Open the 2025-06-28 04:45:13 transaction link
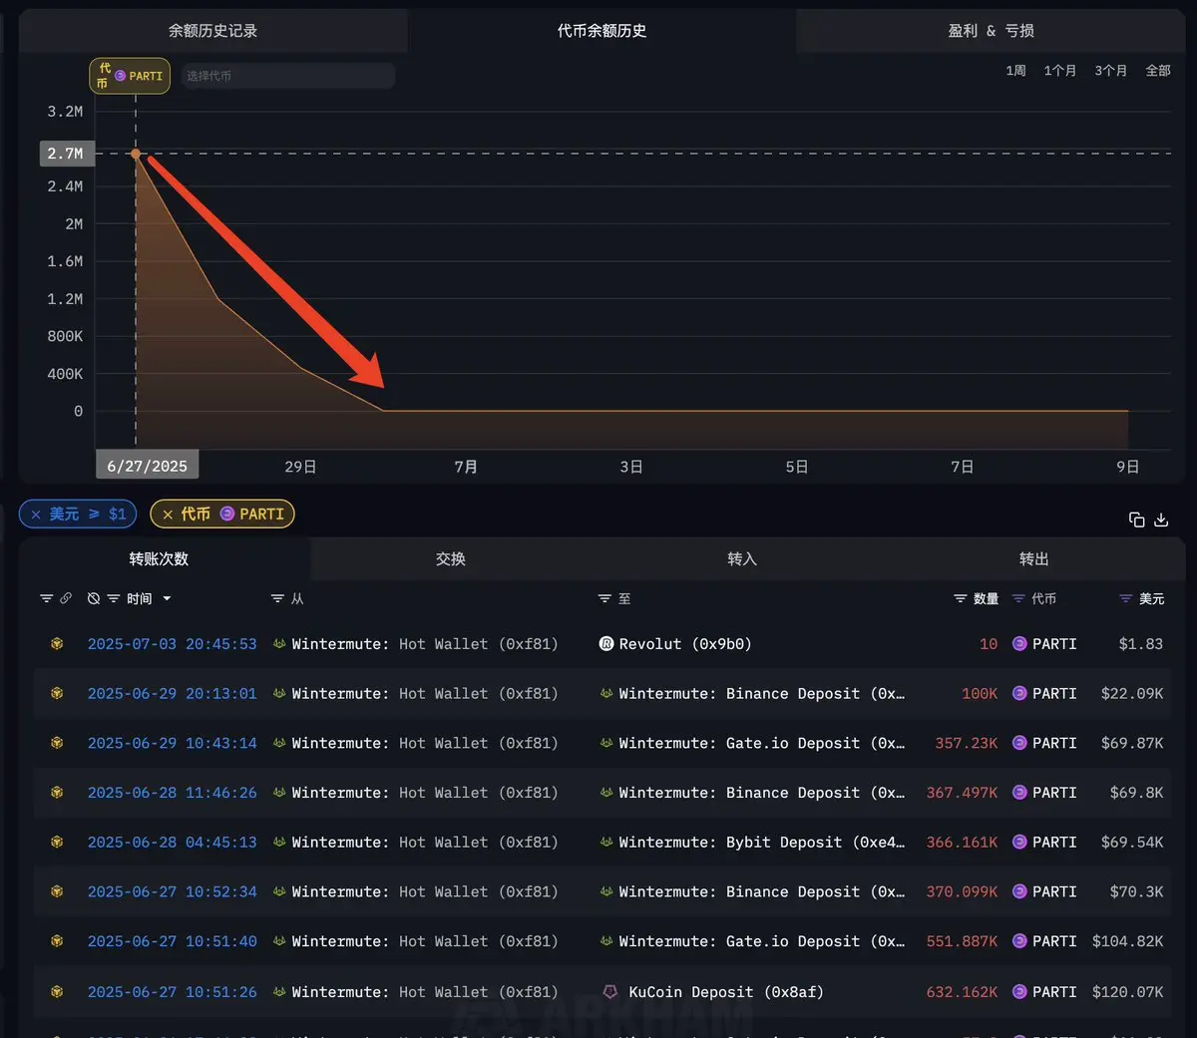Image resolution: width=1197 pixels, height=1038 pixels. pos(172,842)
